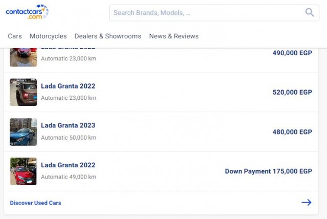
Task: Click the 520,000 EGP price
Action: [x=292, y=92]
